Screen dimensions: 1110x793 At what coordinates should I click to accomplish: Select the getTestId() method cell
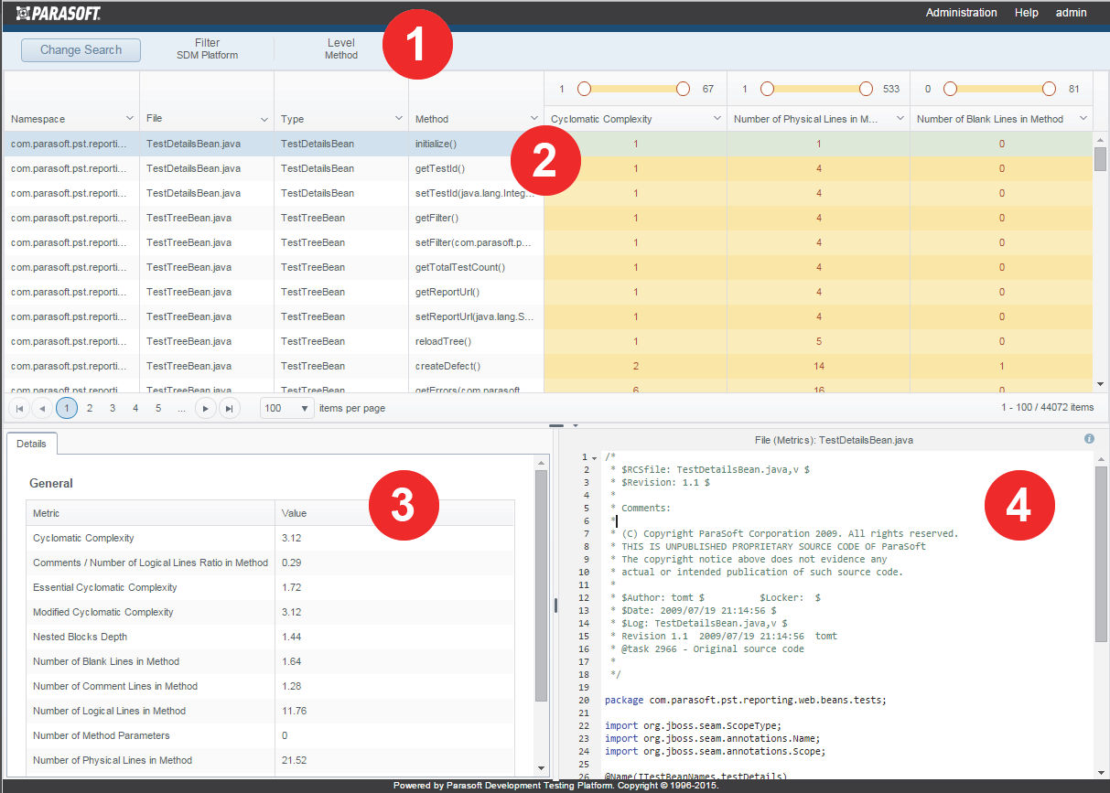[x=476, y=168]
